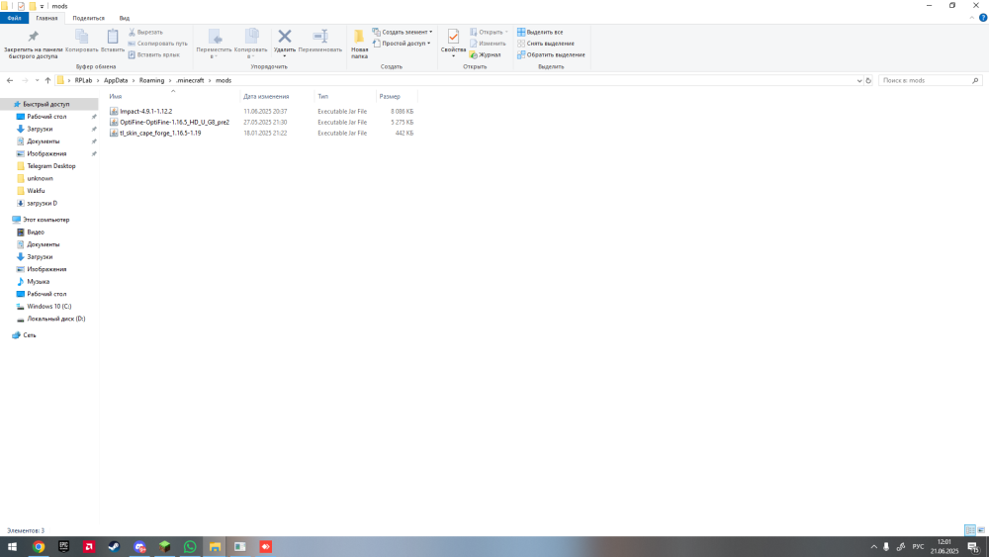
Task: Click the Forward navigation arrow
Action: pyautogui.click(x=25, y=81)
